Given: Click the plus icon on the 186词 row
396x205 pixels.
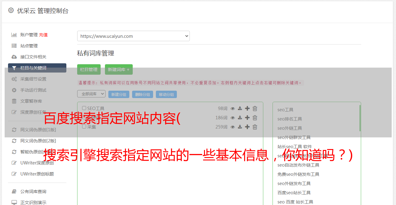Looking at the screenshot, I should coord(247,118).
